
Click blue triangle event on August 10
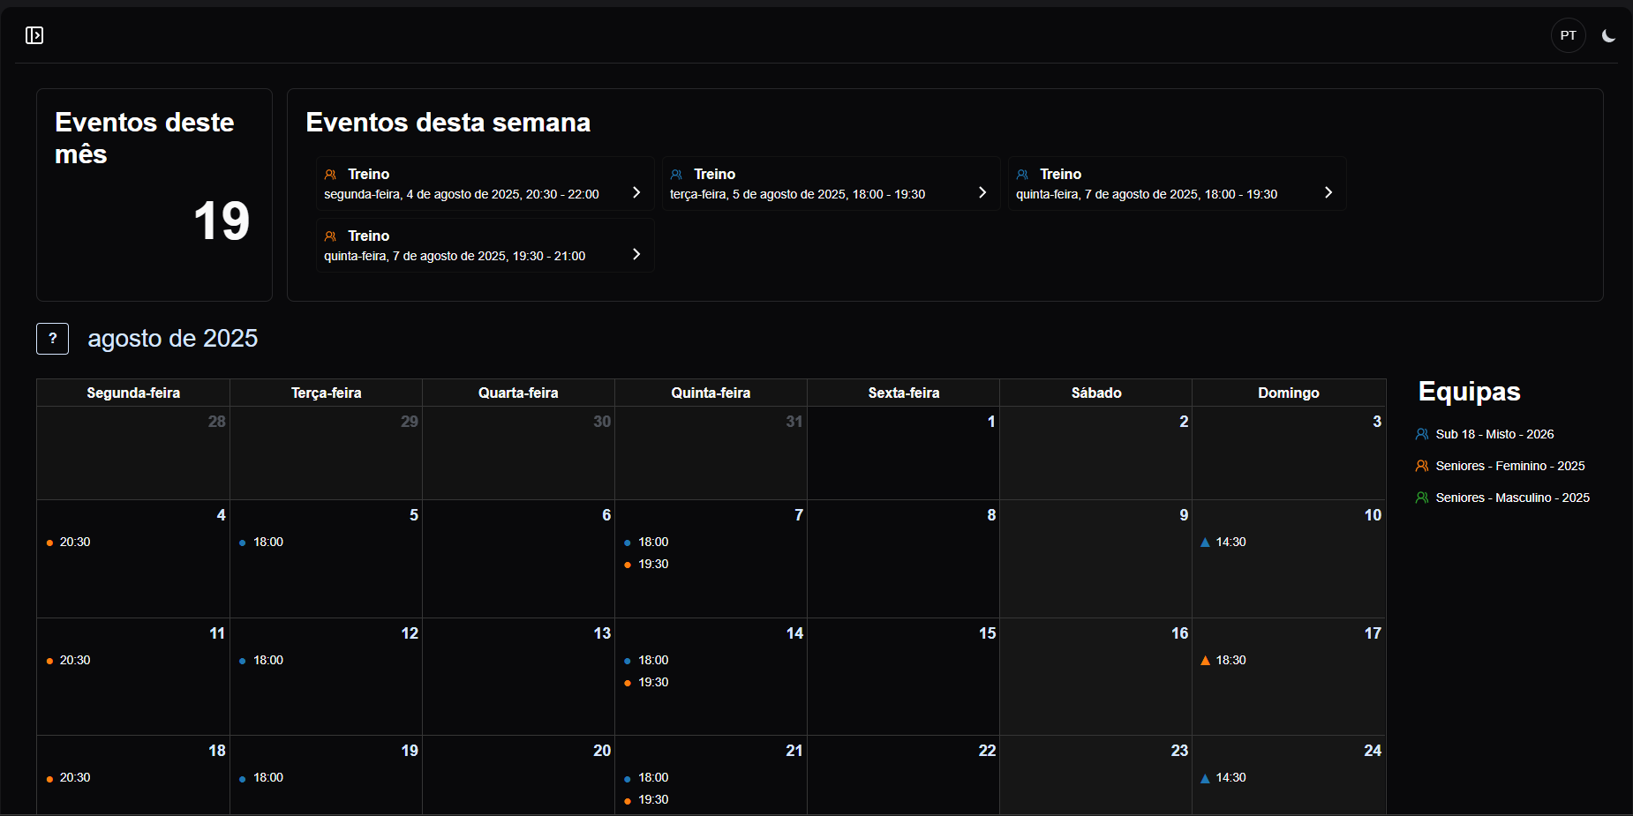[x=1205, y=543]
